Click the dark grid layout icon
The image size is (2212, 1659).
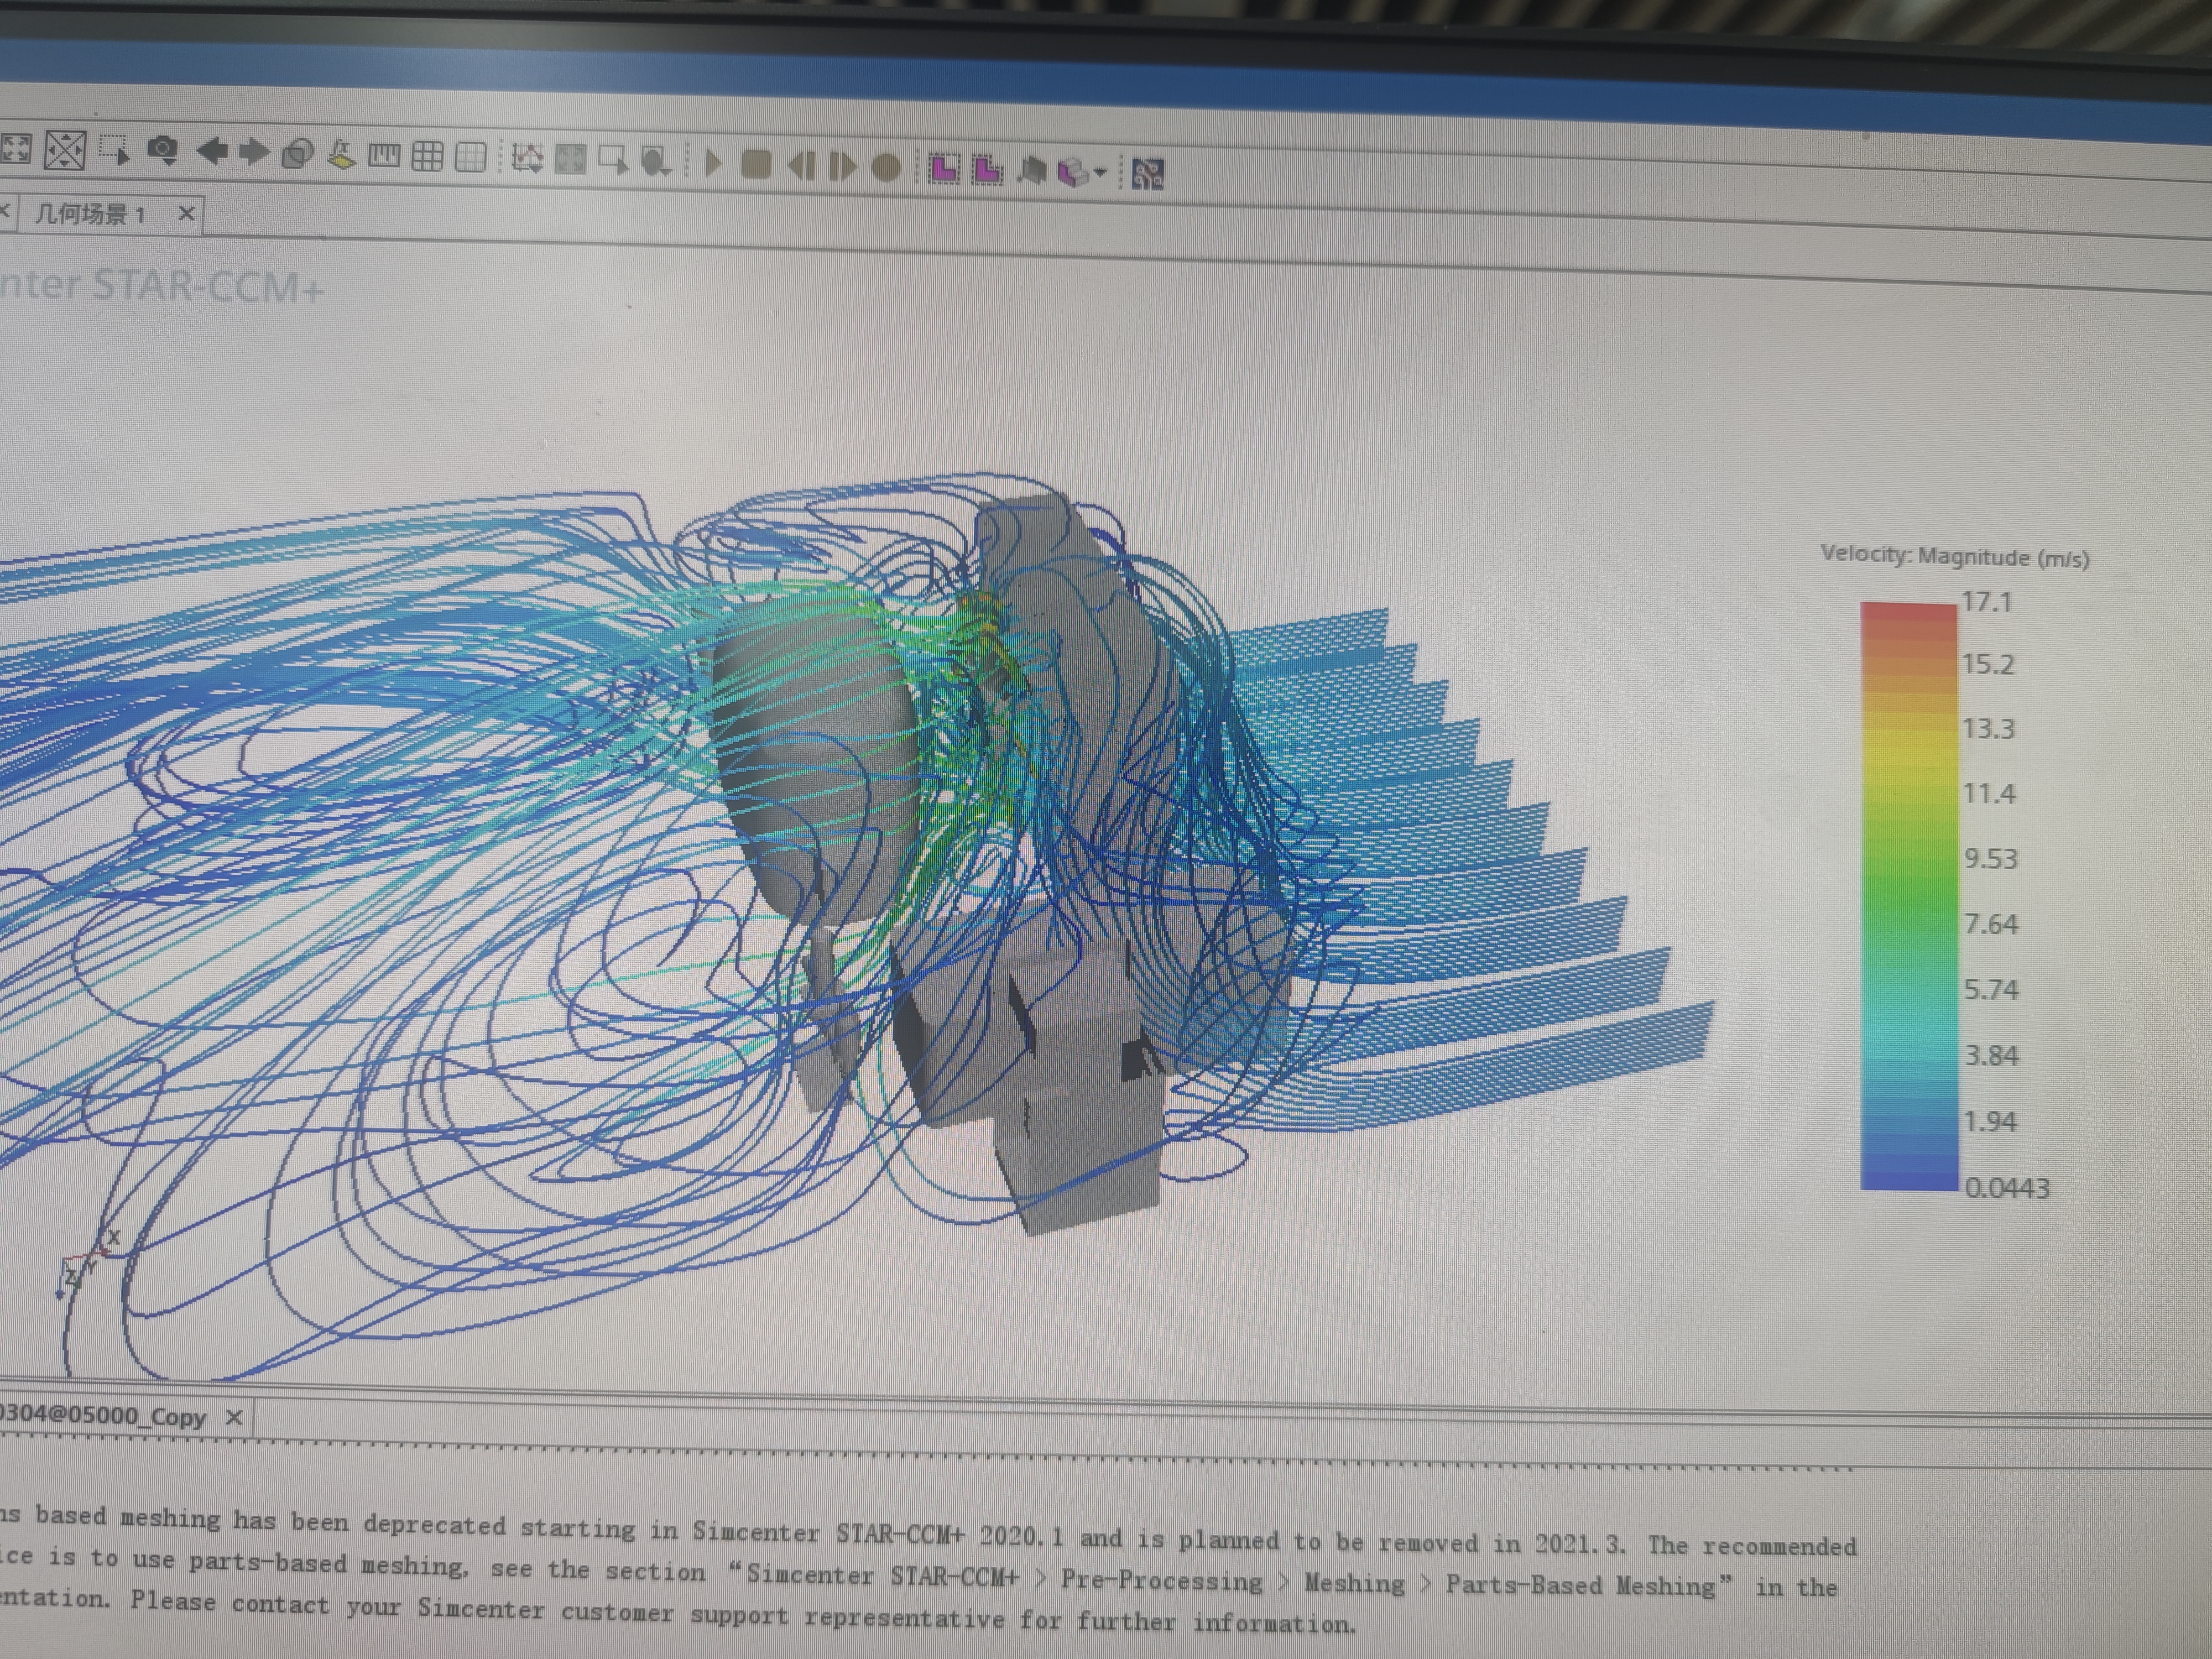428,156
